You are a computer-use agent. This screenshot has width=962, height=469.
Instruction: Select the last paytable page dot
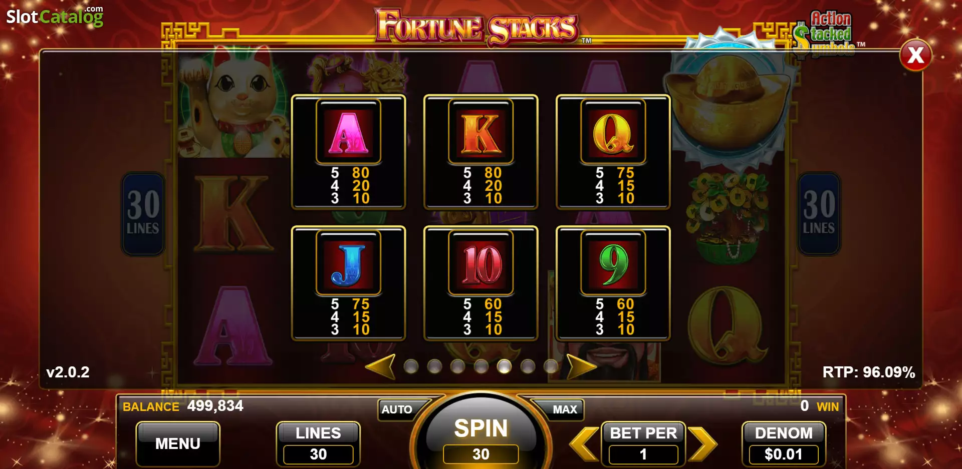click(551, 366)
